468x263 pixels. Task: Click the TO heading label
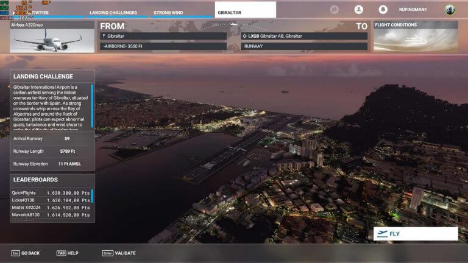click(x=361, y=26)
